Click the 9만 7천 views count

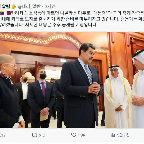click(x=123, y=135)
